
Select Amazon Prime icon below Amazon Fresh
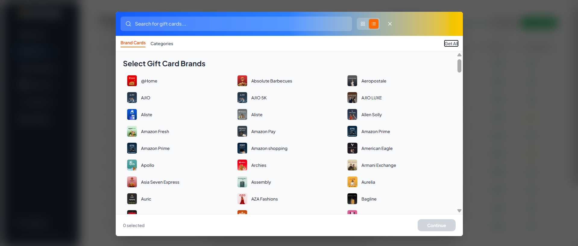pos(132,148)
